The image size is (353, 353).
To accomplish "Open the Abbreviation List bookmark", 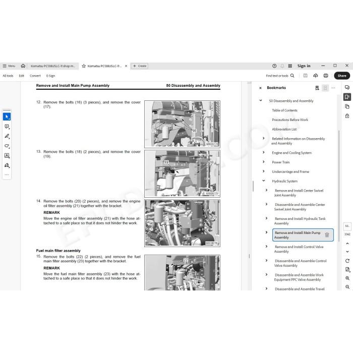I will click(284, 129).
